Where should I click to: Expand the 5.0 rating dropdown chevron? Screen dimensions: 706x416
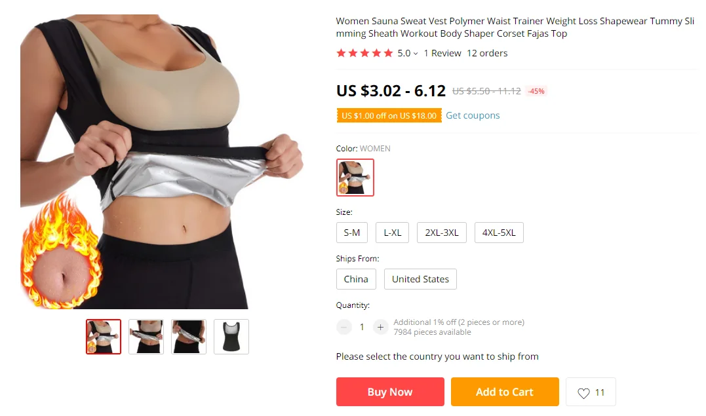tap(416, 54)
